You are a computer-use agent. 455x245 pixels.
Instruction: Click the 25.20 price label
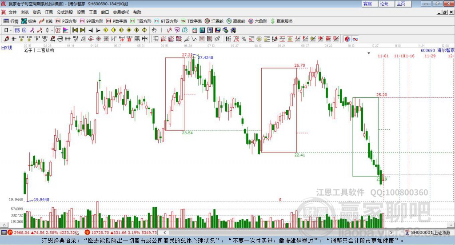coord(382,95)
